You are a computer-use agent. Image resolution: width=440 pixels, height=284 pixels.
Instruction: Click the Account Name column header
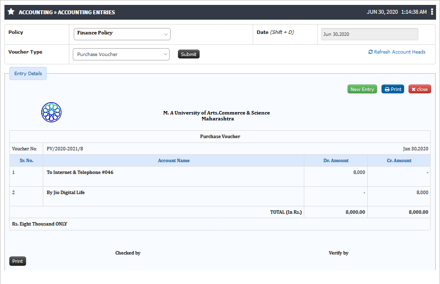click(174, 161)
